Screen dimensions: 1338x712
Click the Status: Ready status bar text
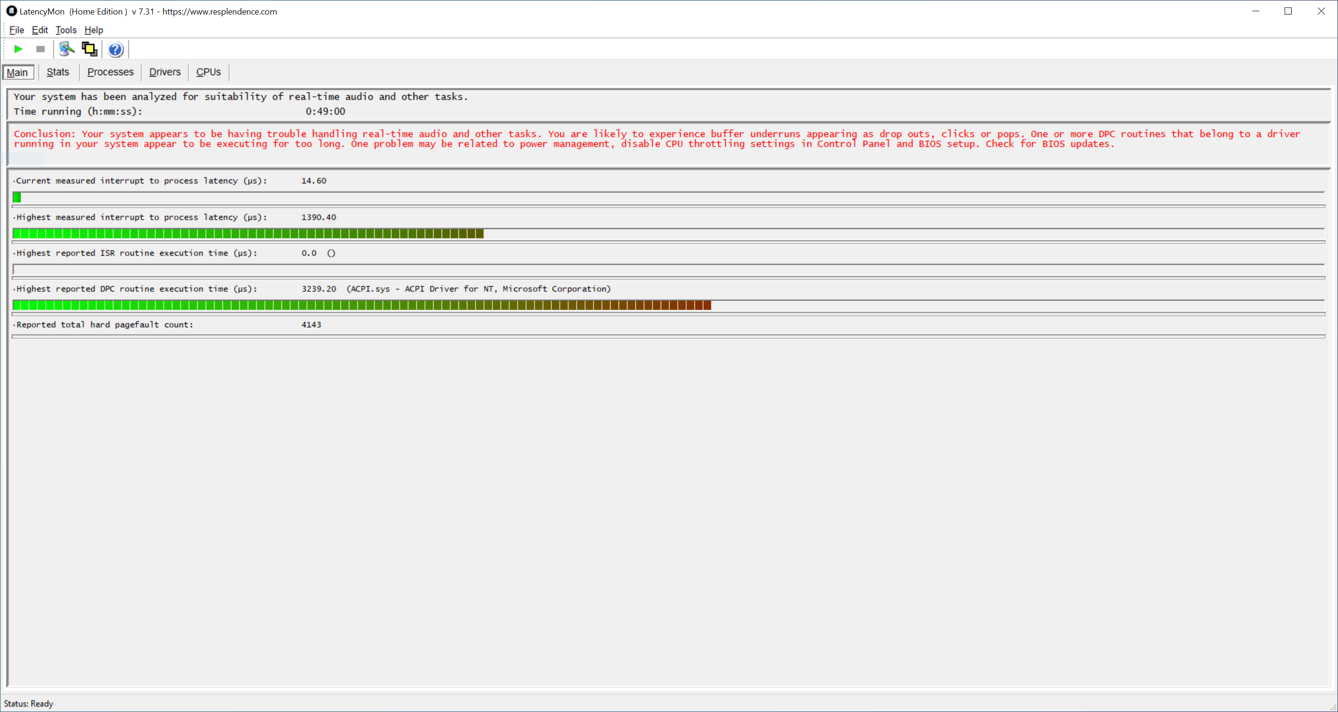[x=29, y=704]
